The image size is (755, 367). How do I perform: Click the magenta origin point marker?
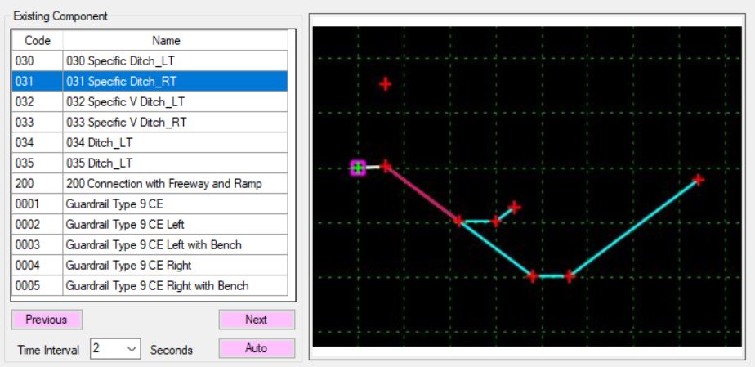[358, 168]
